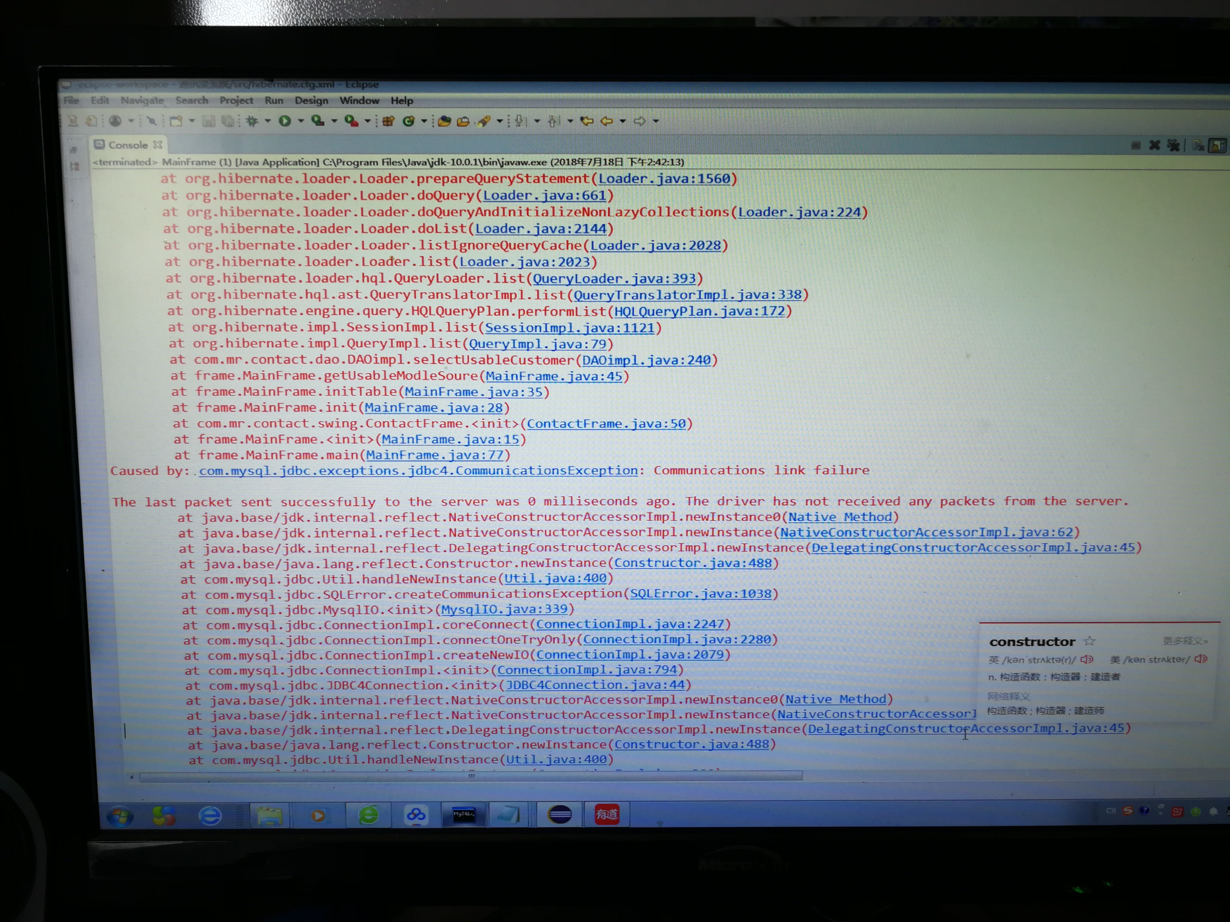
Task: Open the Baidu cloud taskbar icon
Action: (x=416, y=815)
